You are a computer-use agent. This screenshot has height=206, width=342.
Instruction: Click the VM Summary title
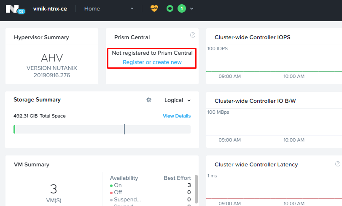click(32, 165)
